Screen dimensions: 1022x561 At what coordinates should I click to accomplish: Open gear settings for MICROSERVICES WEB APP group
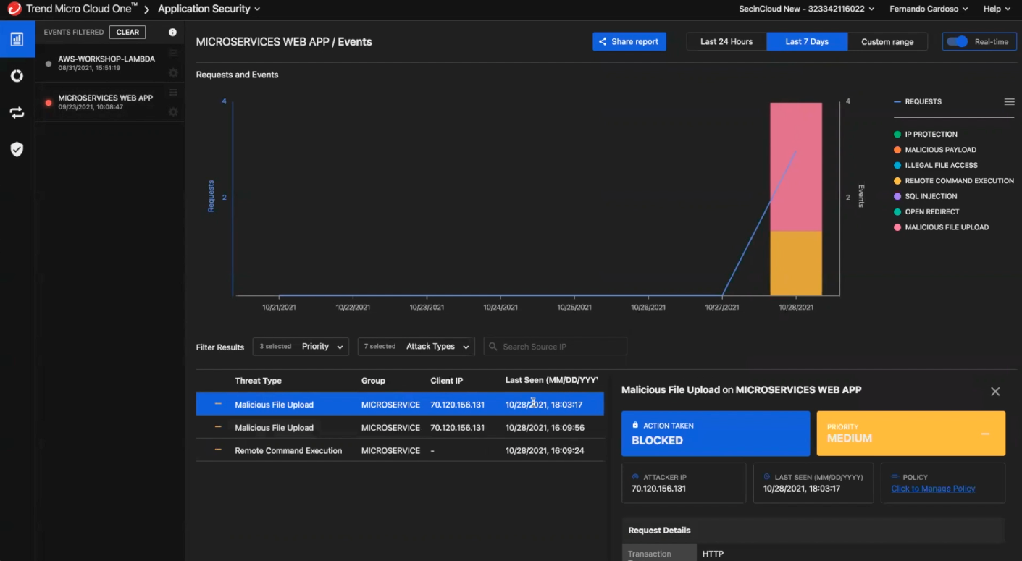pyautogui.click(x=173, y=112)
